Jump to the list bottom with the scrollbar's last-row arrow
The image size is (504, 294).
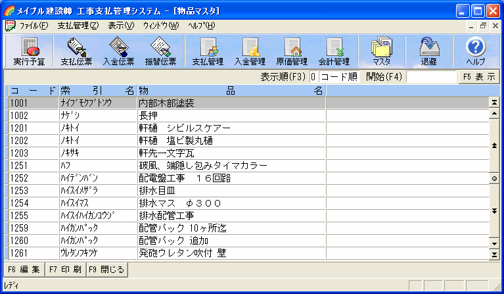point(493,253)
